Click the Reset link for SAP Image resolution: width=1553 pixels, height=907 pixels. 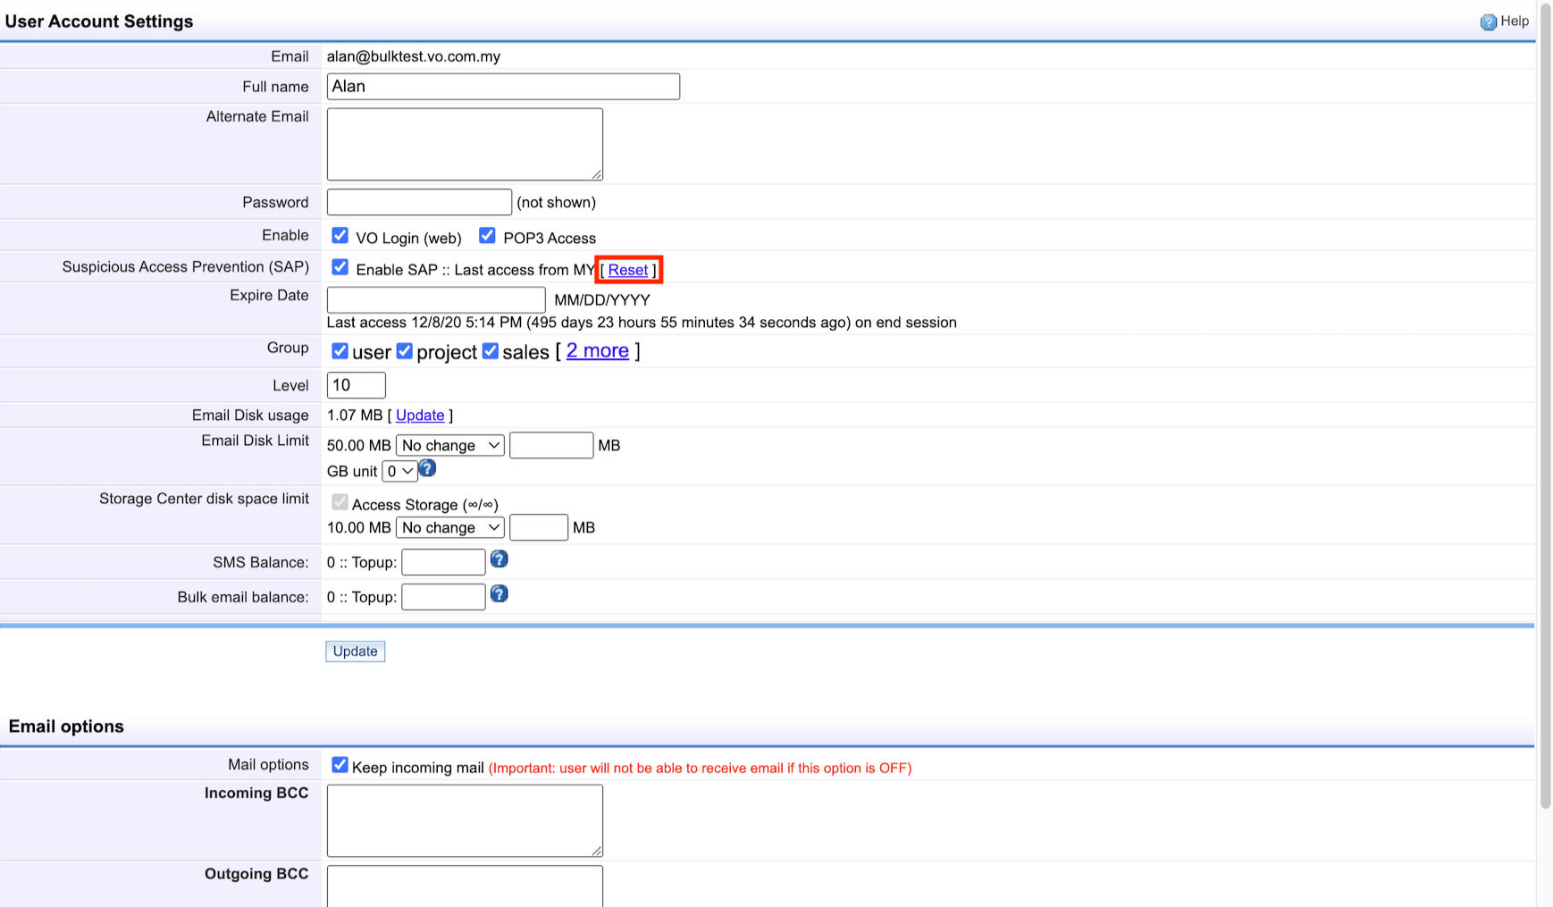[x=628, y=270]
